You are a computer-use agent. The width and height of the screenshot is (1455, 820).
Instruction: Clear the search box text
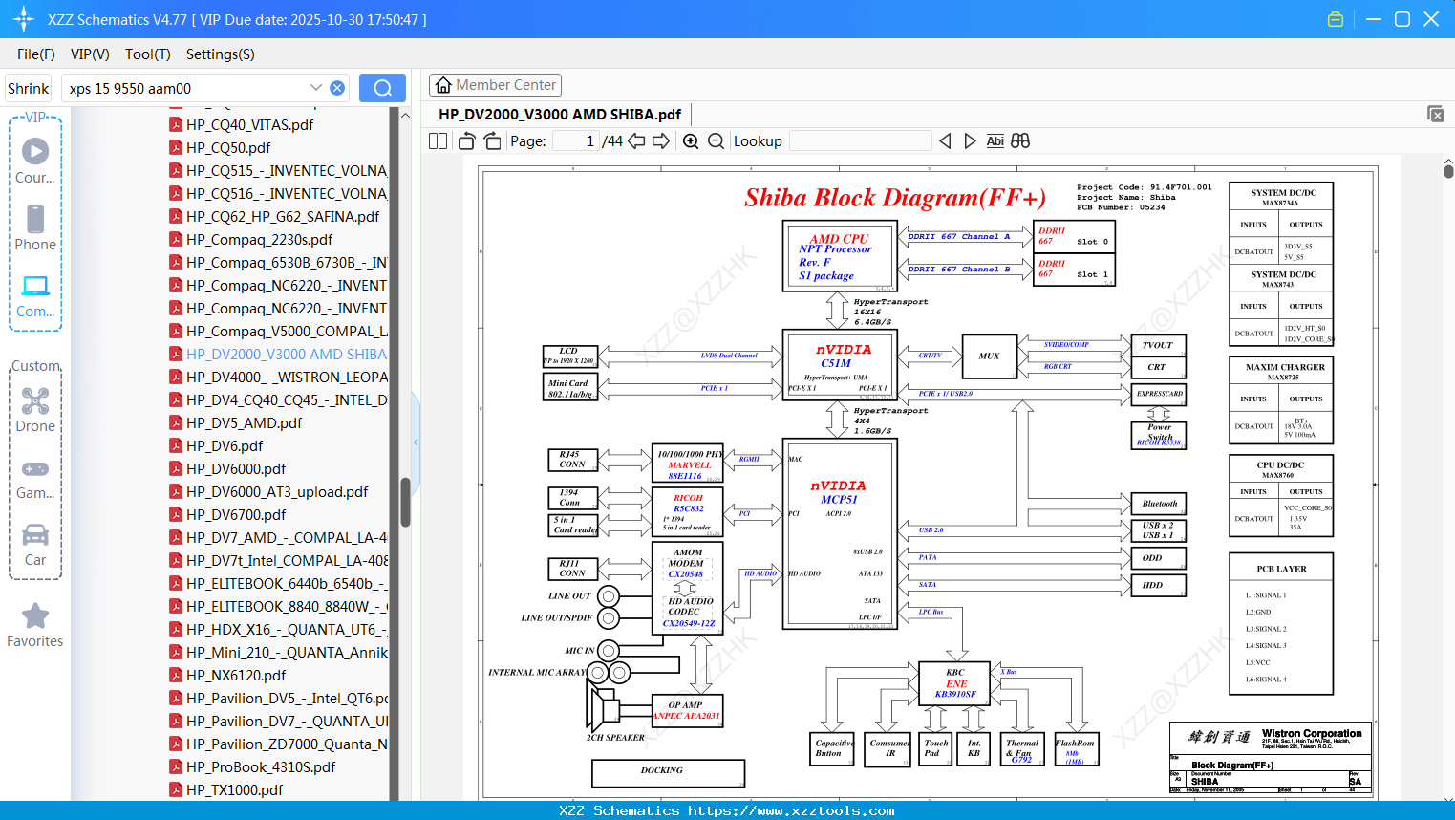tap(337, 88)
